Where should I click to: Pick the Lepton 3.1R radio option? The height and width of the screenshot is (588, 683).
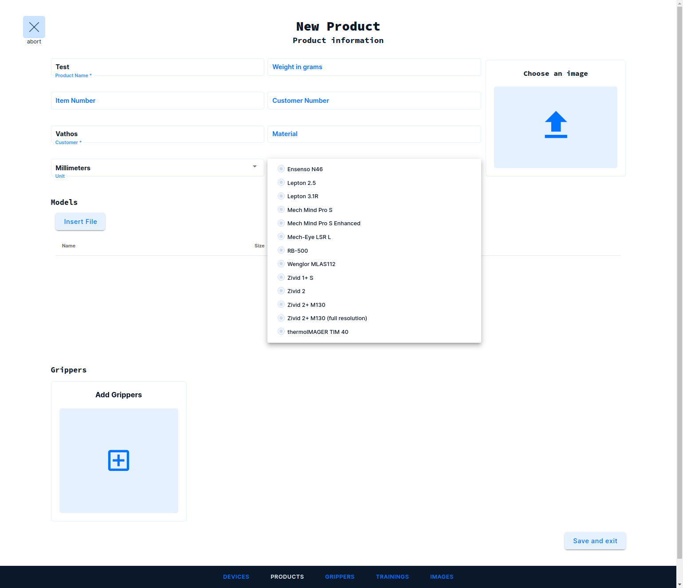click(x=281, y=196)
